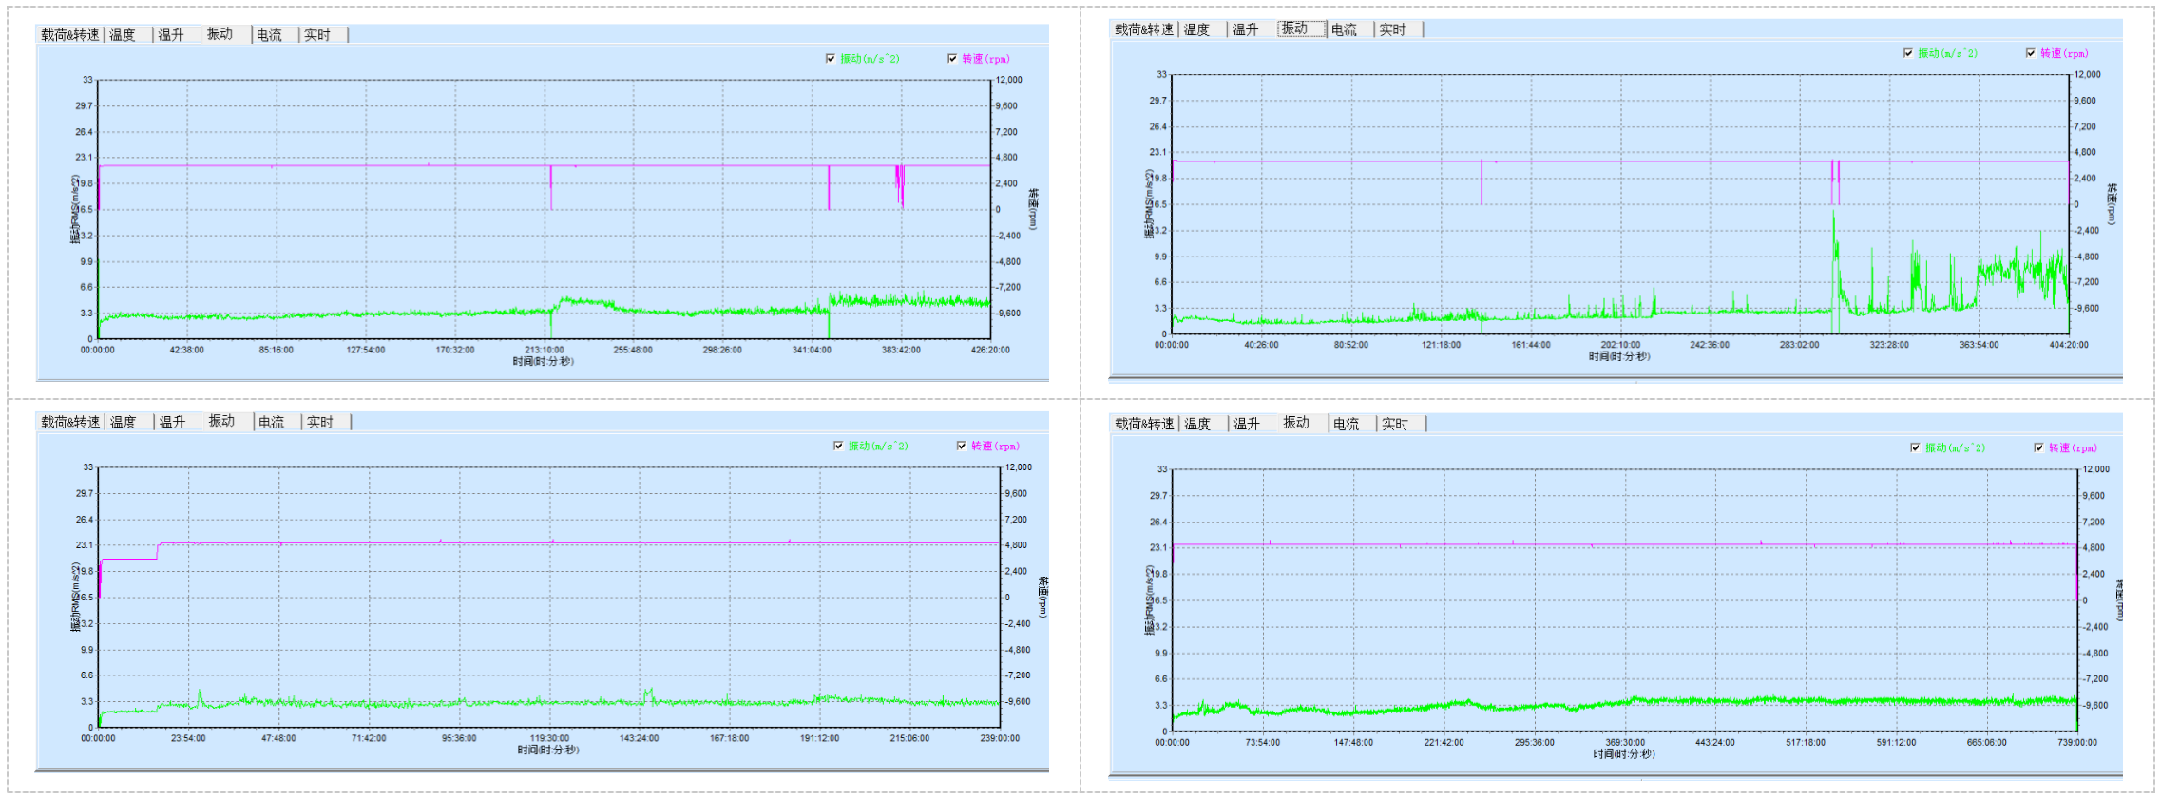The image size is (2161, 798).
Task: Select 电流 tab in top-left panel
Action: (x=269, y=35)
